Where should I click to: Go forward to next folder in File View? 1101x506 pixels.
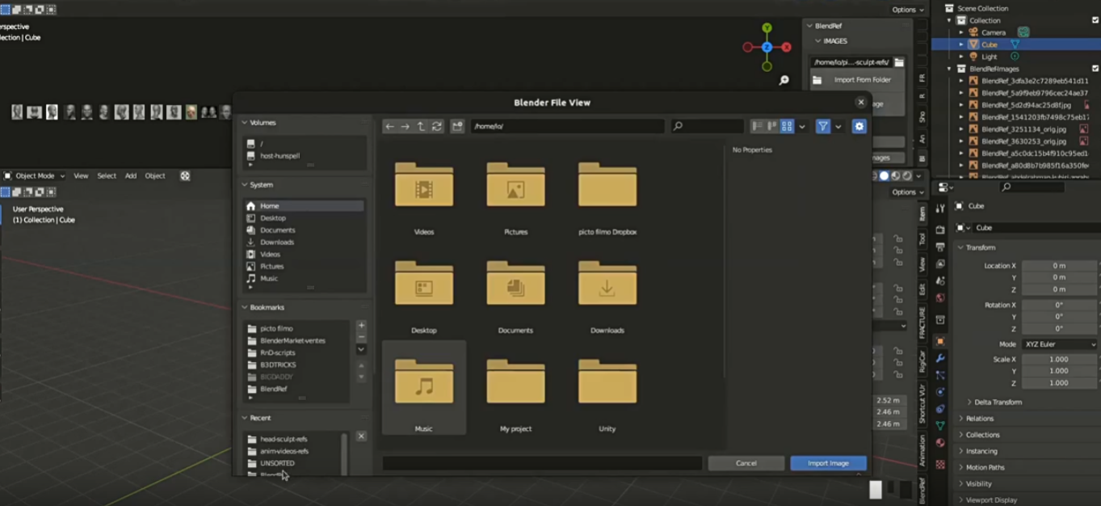[x=405, y=126]
